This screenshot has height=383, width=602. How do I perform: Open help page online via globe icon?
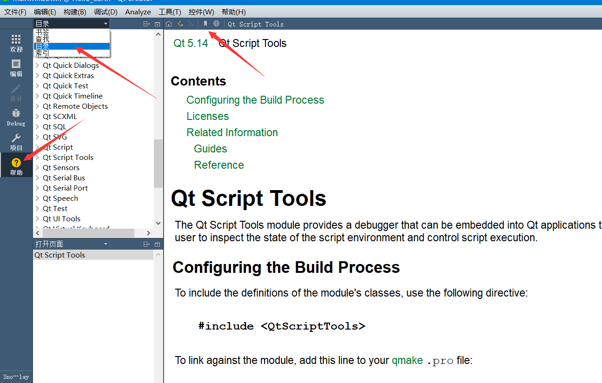[216, 24]
